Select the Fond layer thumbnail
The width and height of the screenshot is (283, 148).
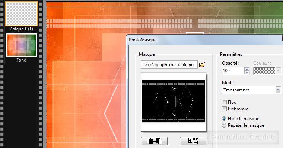pyautogui.click(x=22, y=45)
